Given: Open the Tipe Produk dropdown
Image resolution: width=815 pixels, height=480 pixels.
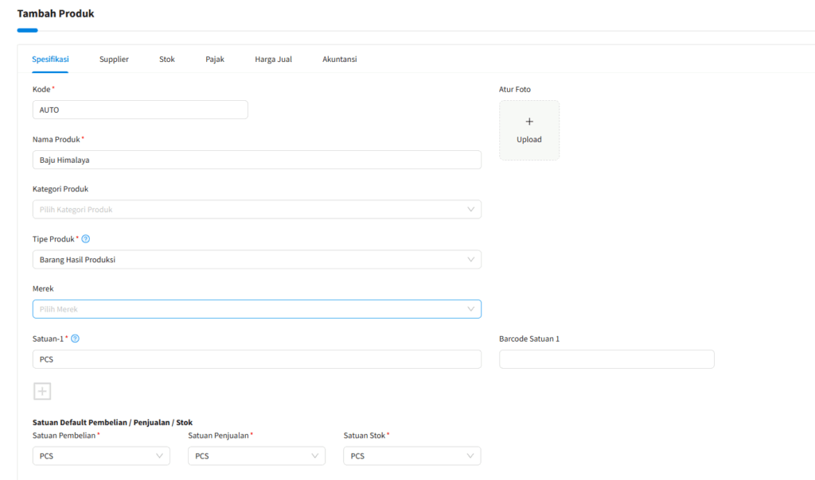Looking at the screenshot, I should (256, 260).
